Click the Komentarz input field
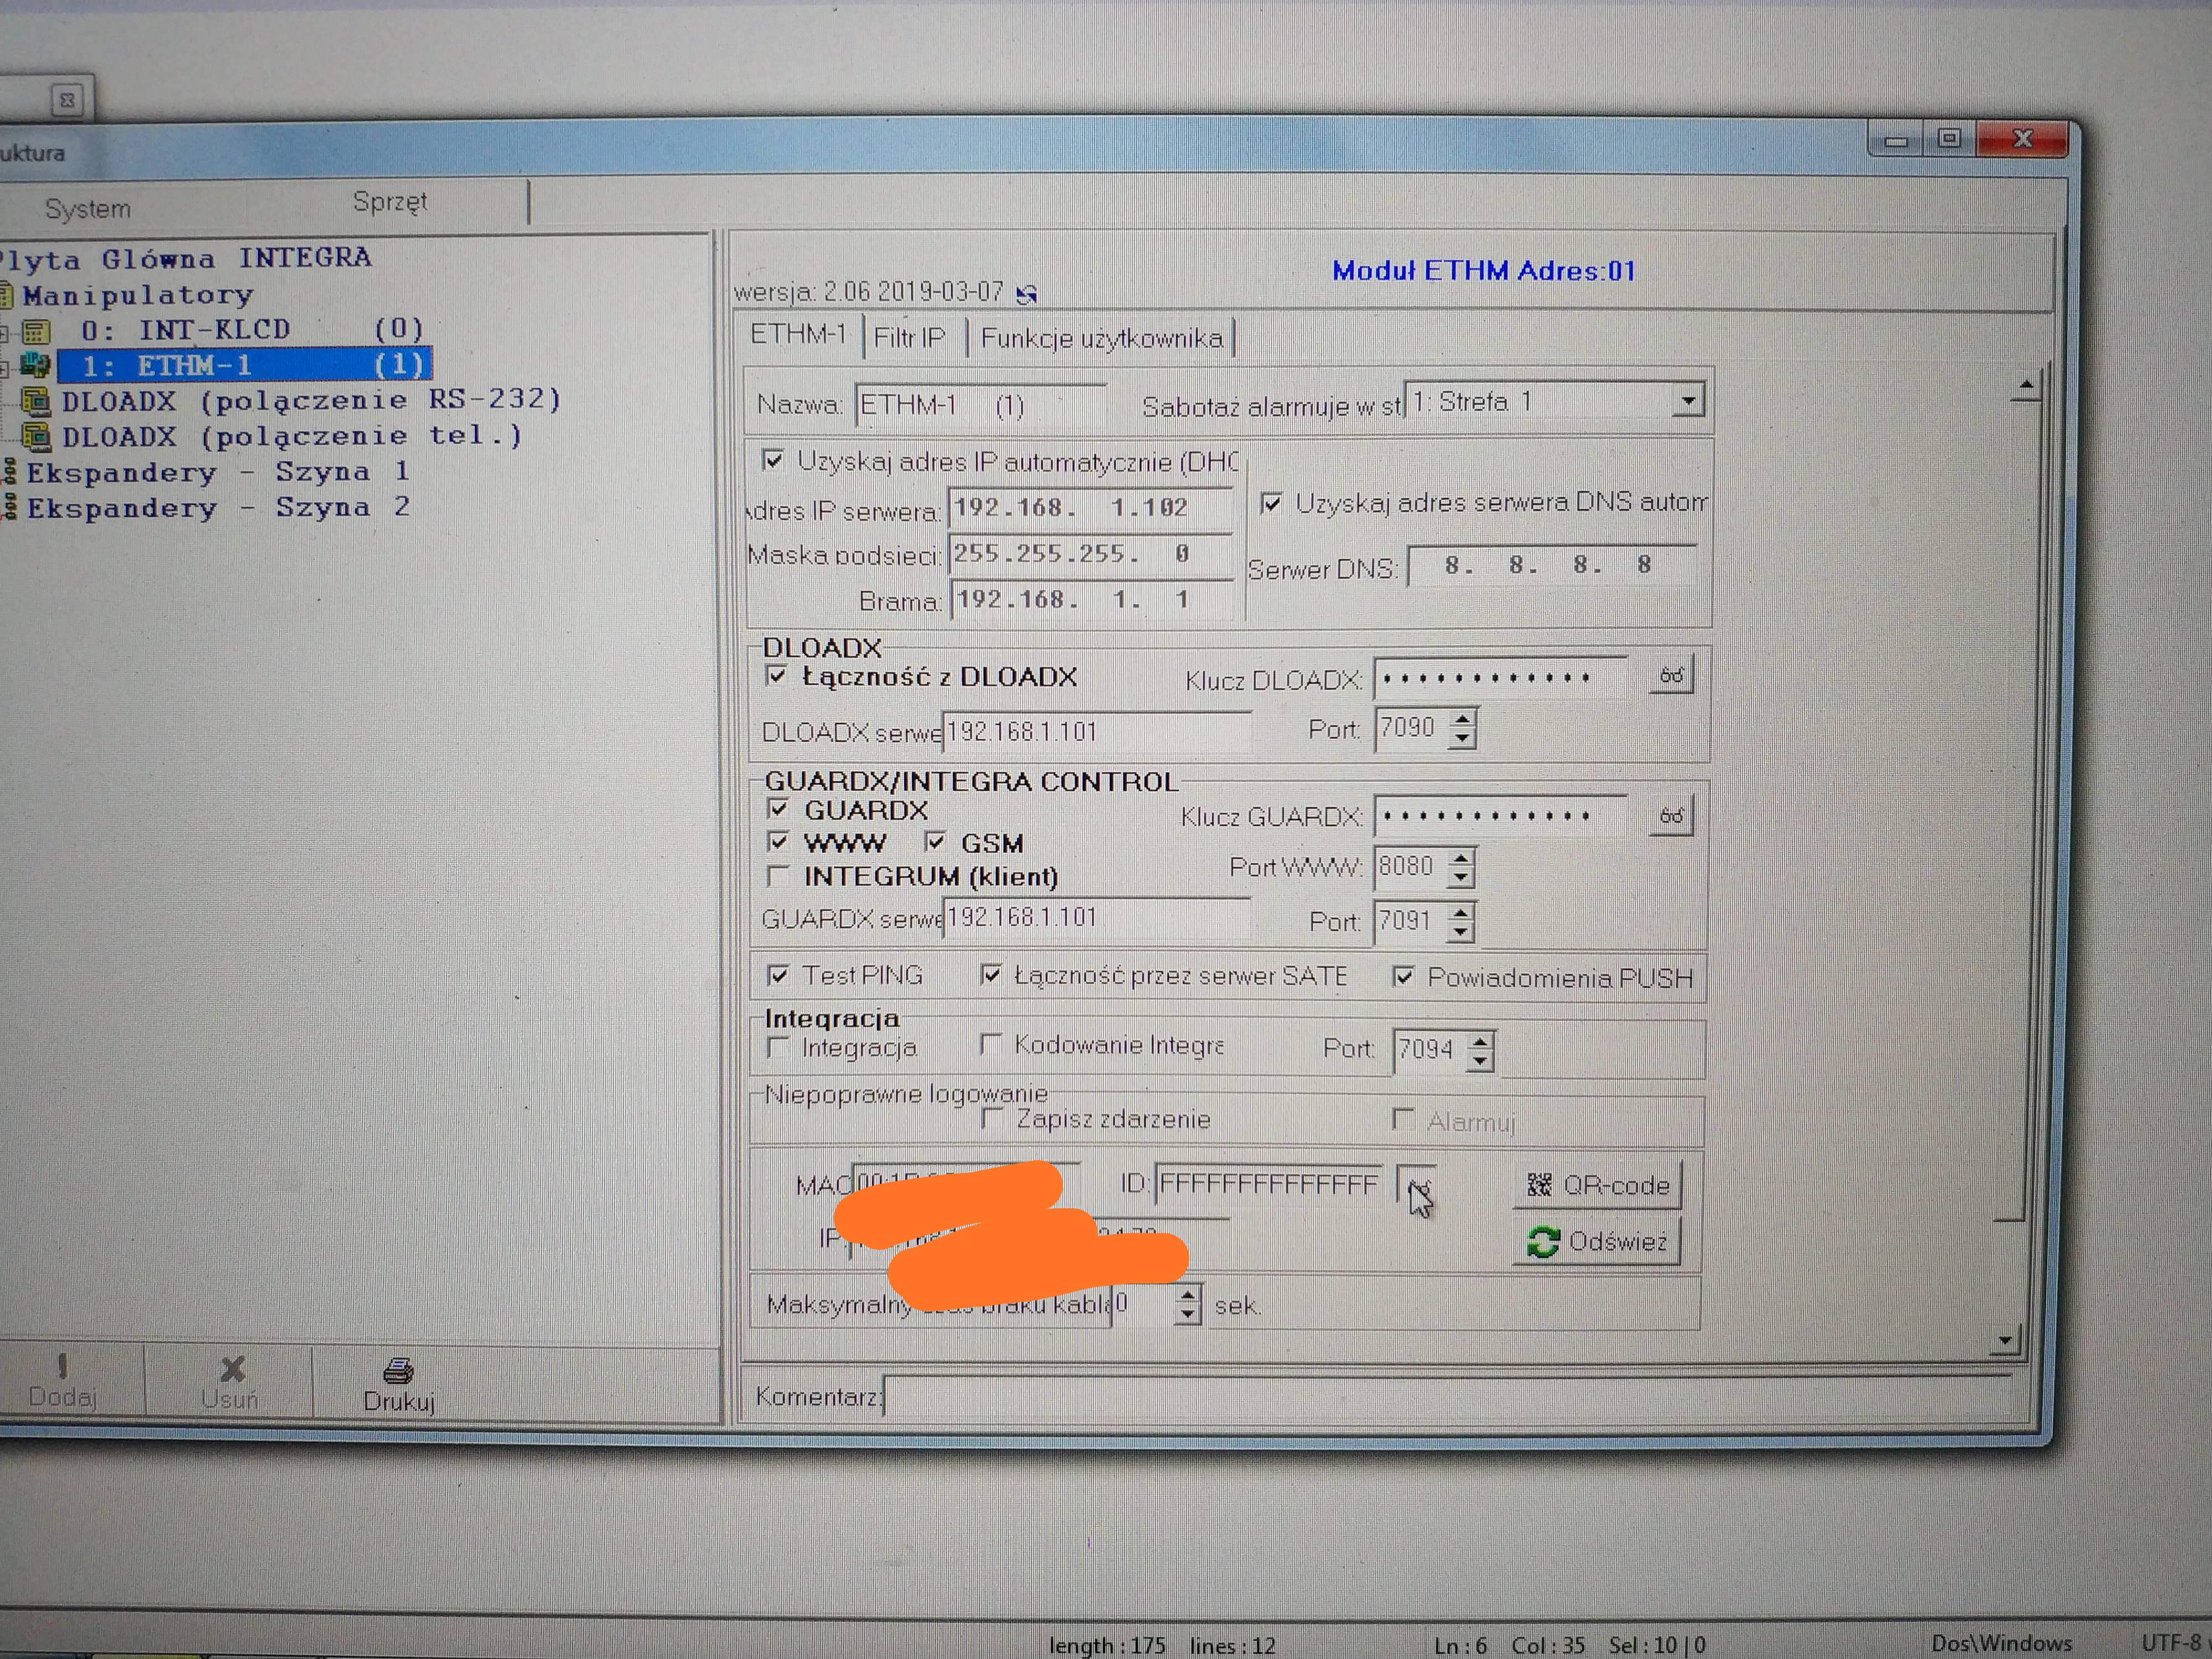Viewport: 2212px width, 1659px height. (x=1448, y=1395)
